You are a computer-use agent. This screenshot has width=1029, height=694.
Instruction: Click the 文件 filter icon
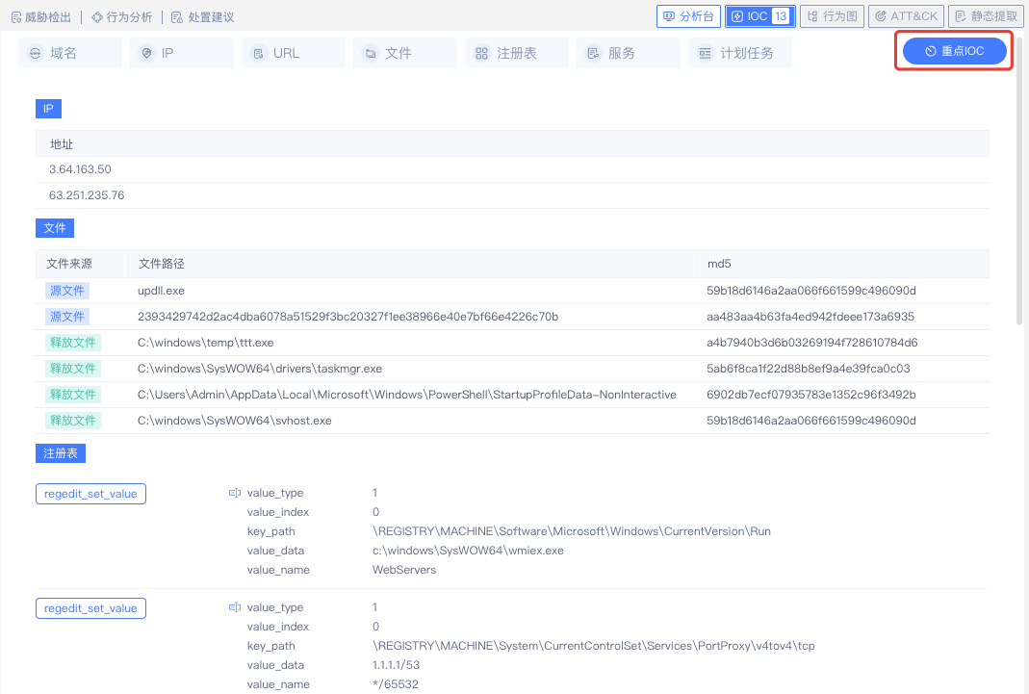tap(370, 54)
